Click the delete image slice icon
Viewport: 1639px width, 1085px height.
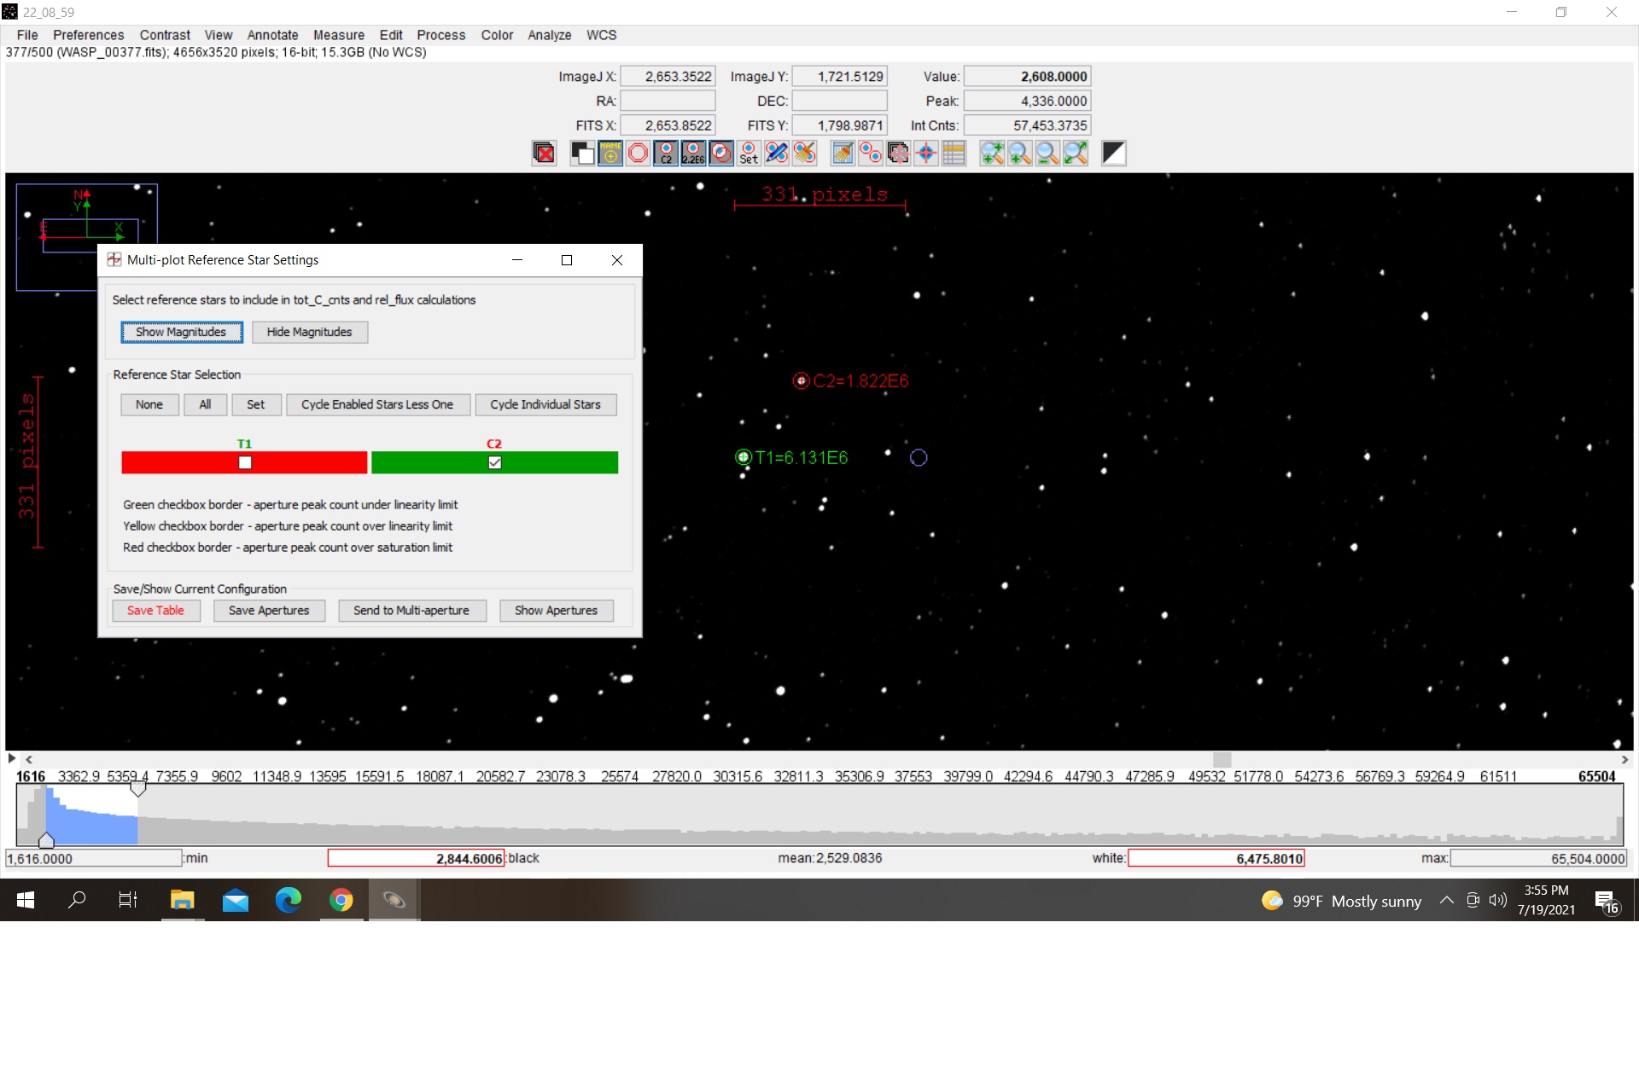[x=544, y=154]
